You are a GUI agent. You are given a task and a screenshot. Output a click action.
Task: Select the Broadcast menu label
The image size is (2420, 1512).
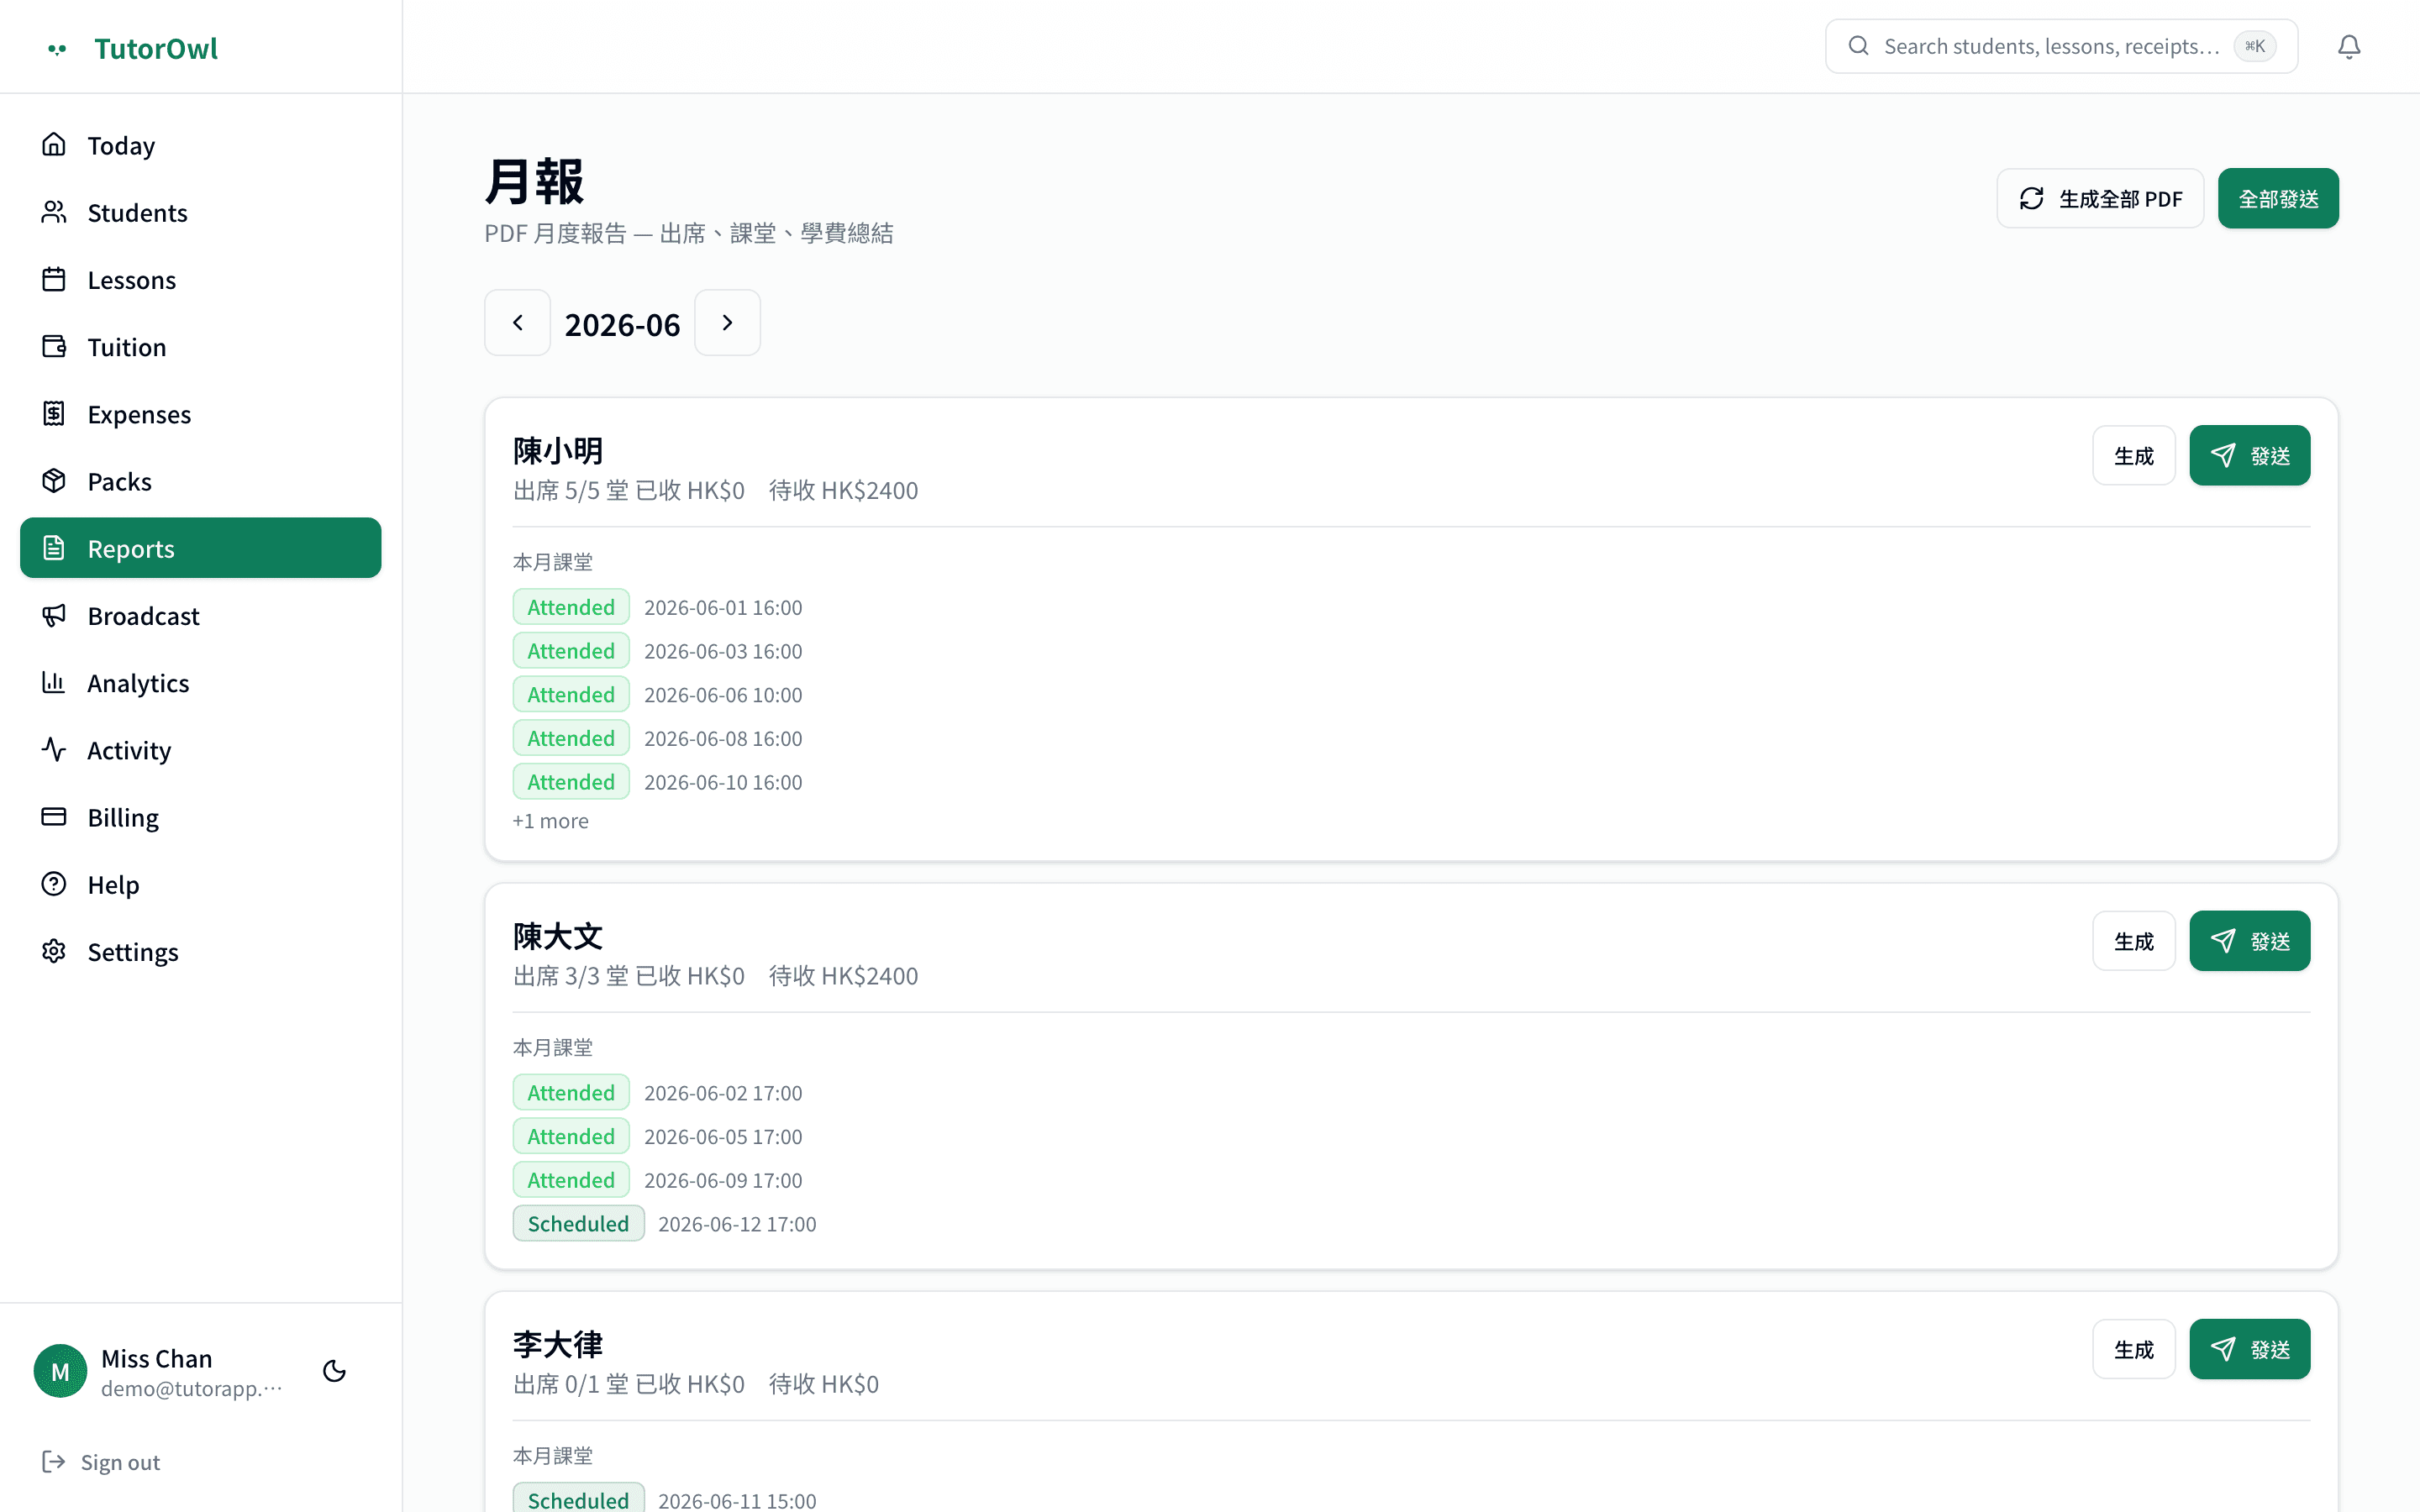click(143, 615)
